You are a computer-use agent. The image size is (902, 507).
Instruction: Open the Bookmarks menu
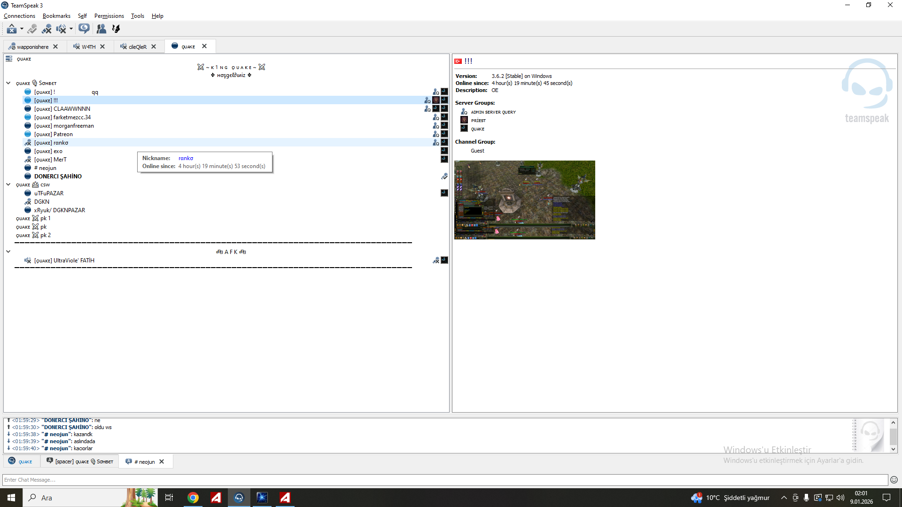coord(56,16)
